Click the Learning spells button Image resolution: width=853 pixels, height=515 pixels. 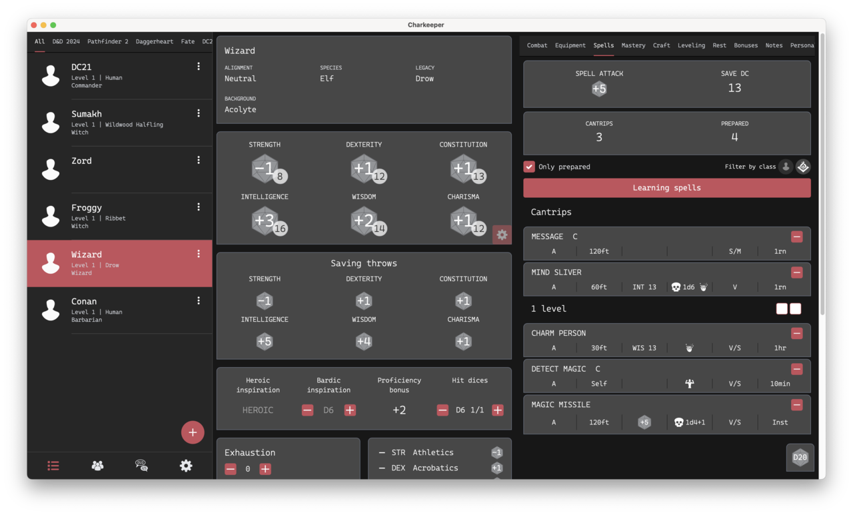click(666, 188)
